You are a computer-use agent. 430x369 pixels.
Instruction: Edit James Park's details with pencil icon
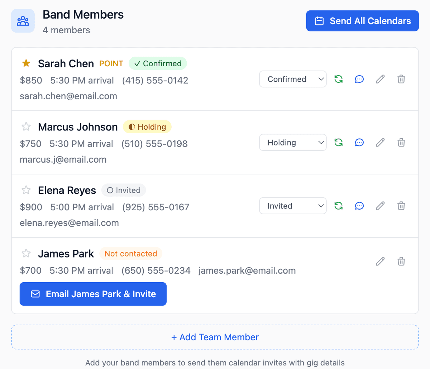(380, 261)
